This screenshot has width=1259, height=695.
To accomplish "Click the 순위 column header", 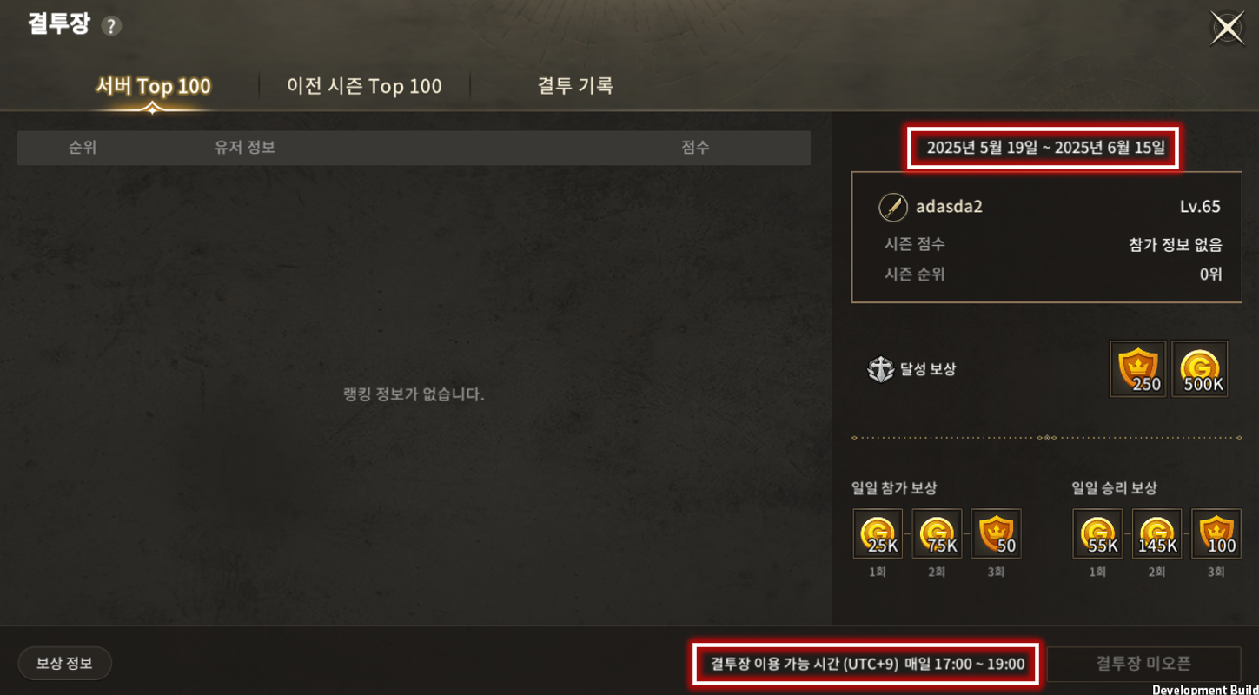I will [x=83, y=148].
